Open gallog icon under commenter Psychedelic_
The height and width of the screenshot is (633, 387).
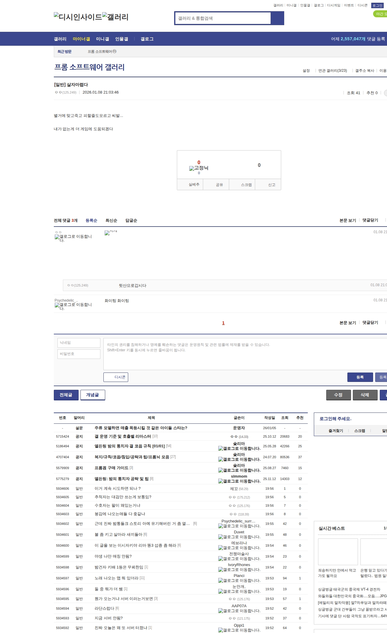57,305
